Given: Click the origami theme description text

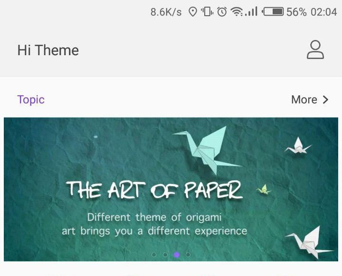Looking at the screenshot, I should pyautogui.click(x=154, y=224).
